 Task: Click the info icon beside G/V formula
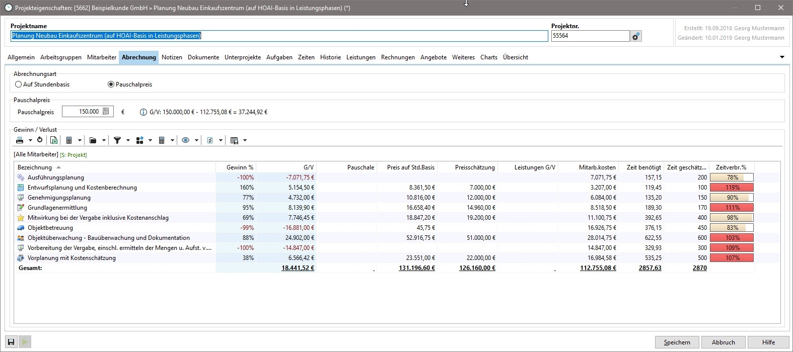(143, 112)
